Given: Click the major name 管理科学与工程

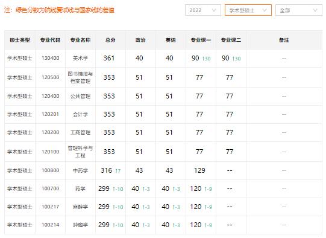Looking at the screenshot, I should click(x=80, y=152).
